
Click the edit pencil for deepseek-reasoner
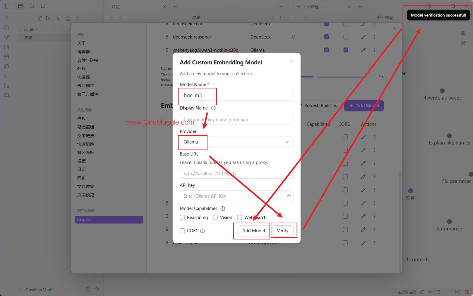coord(363,37)
